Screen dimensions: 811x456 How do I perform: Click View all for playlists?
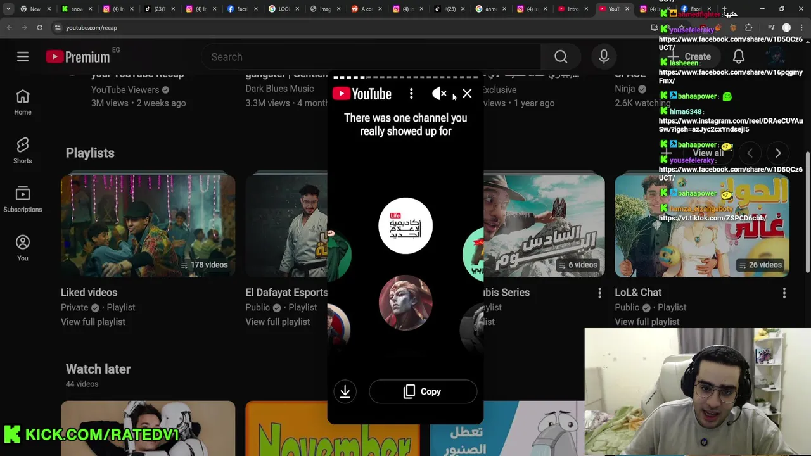[x=708, y=153]
